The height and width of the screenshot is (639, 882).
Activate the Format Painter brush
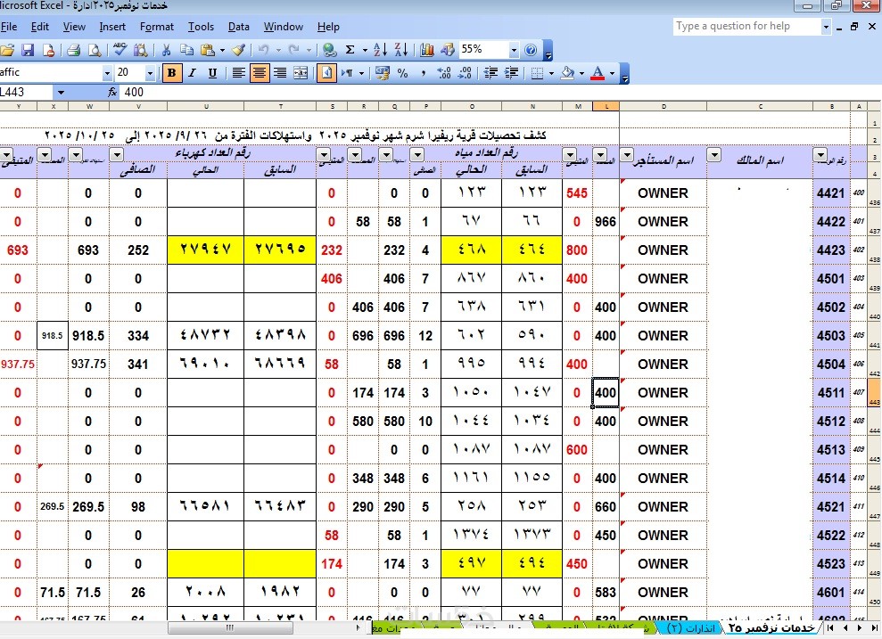[x=238, y=50]
